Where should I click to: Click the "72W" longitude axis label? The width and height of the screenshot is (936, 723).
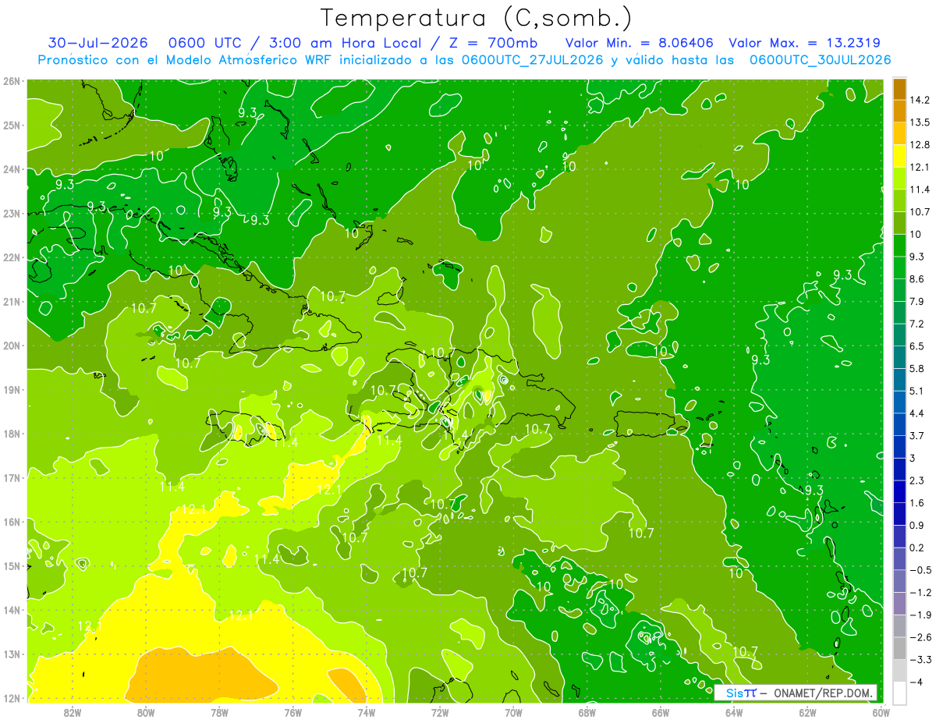click(440, 711)
